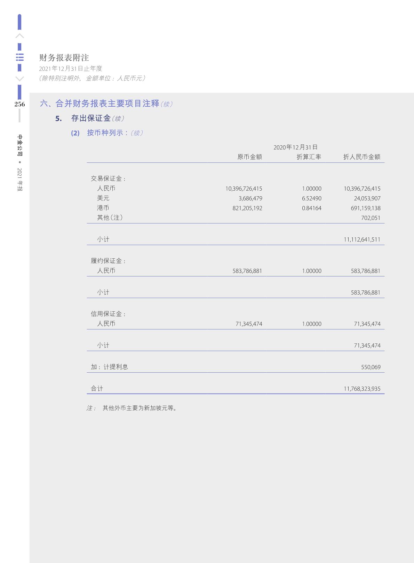Viewport: 414px width, 563px height.
Task: Click the previous page up chevron
Action: (x=20, y=36)
